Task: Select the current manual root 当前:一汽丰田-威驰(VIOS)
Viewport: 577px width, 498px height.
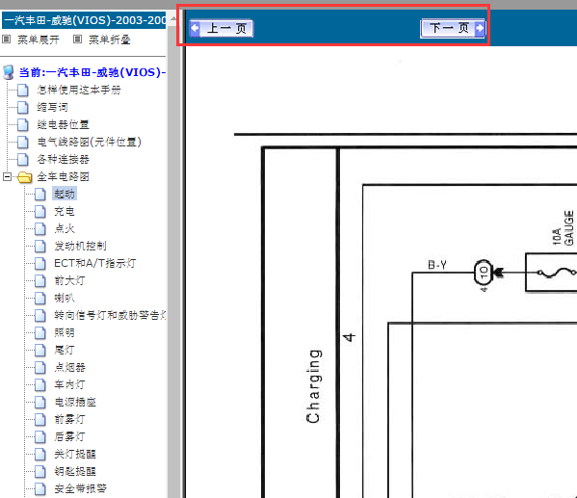Action: pos(92,72)
